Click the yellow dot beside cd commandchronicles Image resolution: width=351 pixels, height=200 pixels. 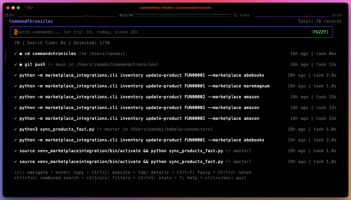tap(21, 54)
